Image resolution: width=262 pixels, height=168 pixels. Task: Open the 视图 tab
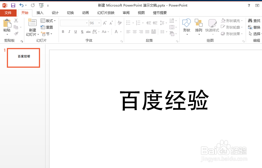141,13
